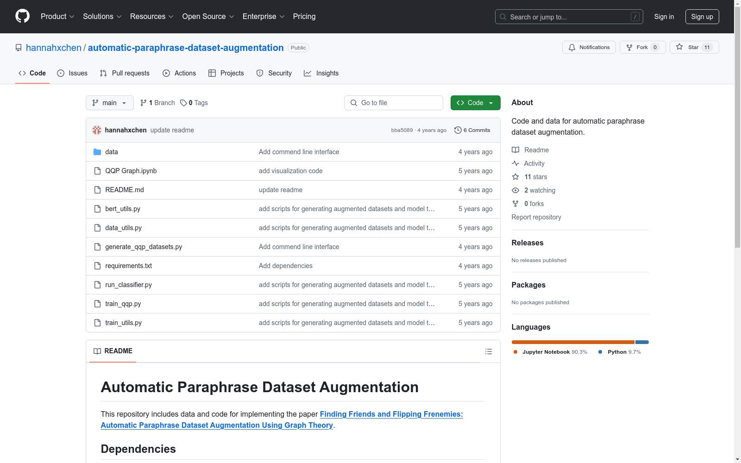Open automatic-paraphrase-dataset-augmentation repo link
This screenshot has height=463, width=741.
pyautogui.click(x=186, y=48)
